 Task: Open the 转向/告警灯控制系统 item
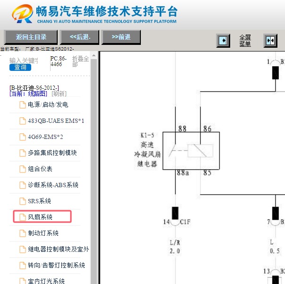56,265
